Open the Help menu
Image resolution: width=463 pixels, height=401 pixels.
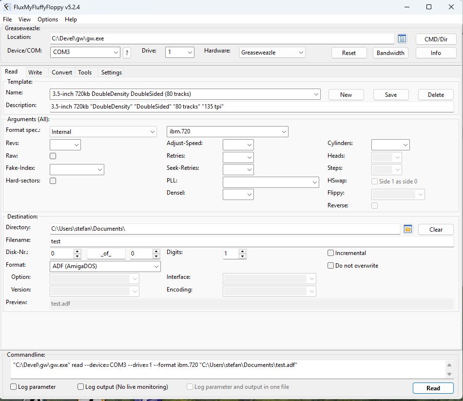pos(71,19)
